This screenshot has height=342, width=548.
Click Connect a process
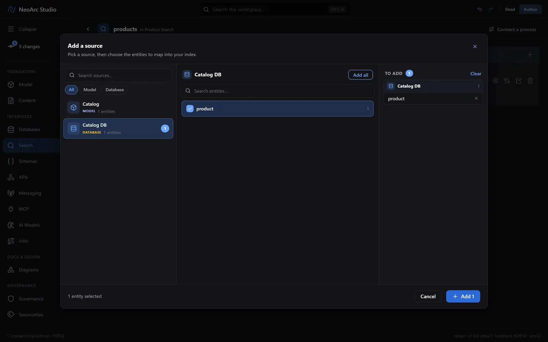point(512,29)
